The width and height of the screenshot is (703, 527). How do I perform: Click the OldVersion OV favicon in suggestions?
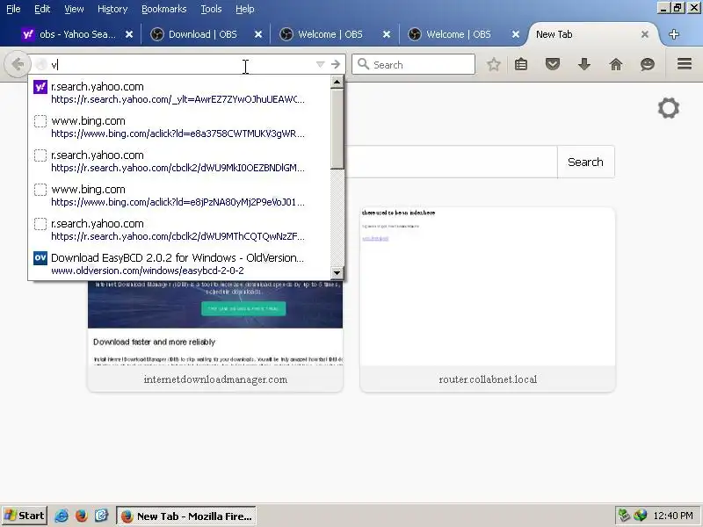pyautogui.click(x=40, y=258)
